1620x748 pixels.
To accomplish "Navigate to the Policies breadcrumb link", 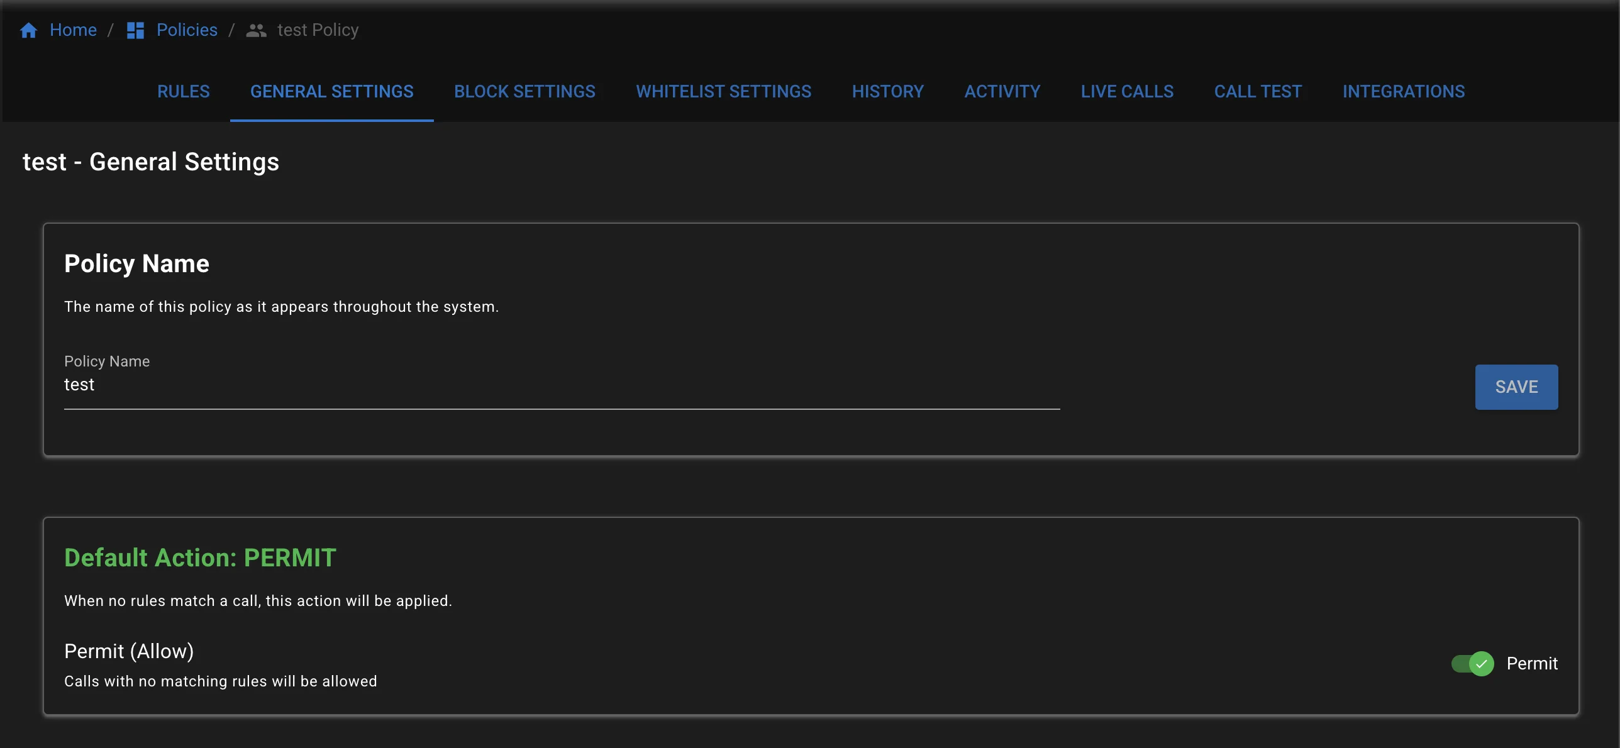I will click(x=187, y=30).
